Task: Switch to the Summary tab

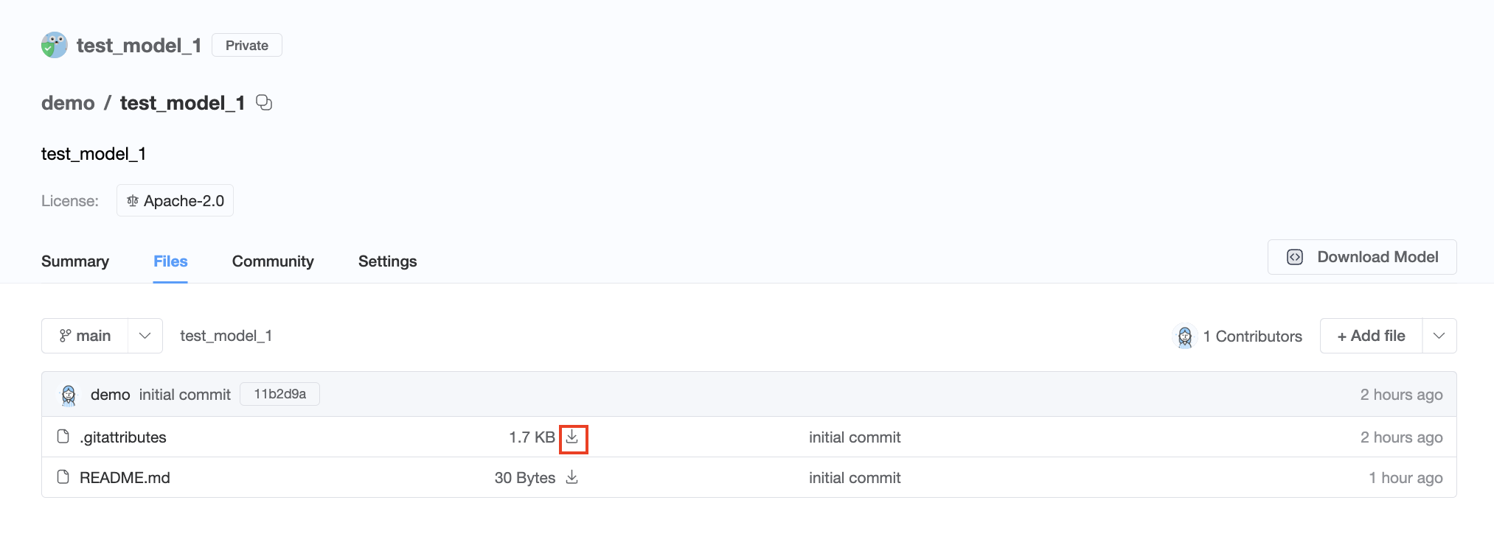Action: click(x=75, y=261)
